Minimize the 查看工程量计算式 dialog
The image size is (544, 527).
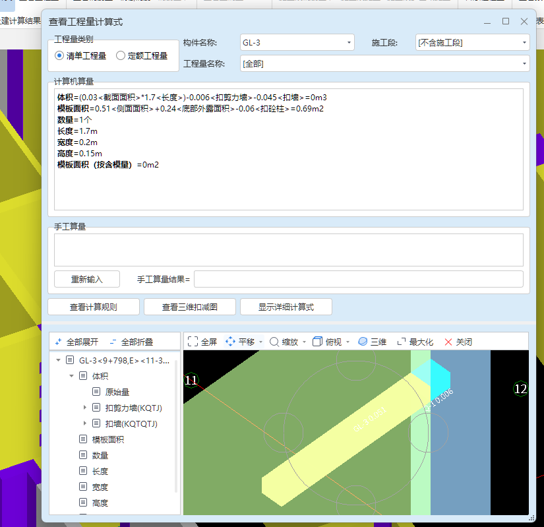487,22
